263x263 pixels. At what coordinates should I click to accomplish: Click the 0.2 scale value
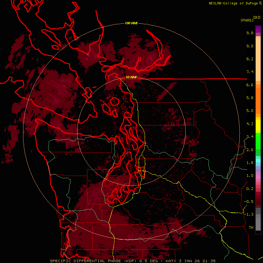(250, 189)
